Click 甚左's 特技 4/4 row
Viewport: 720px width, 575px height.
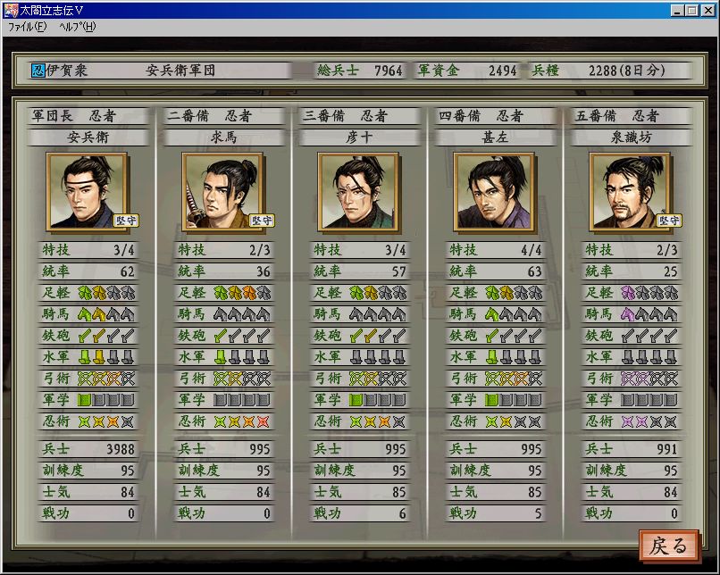(x=496, y=250)
